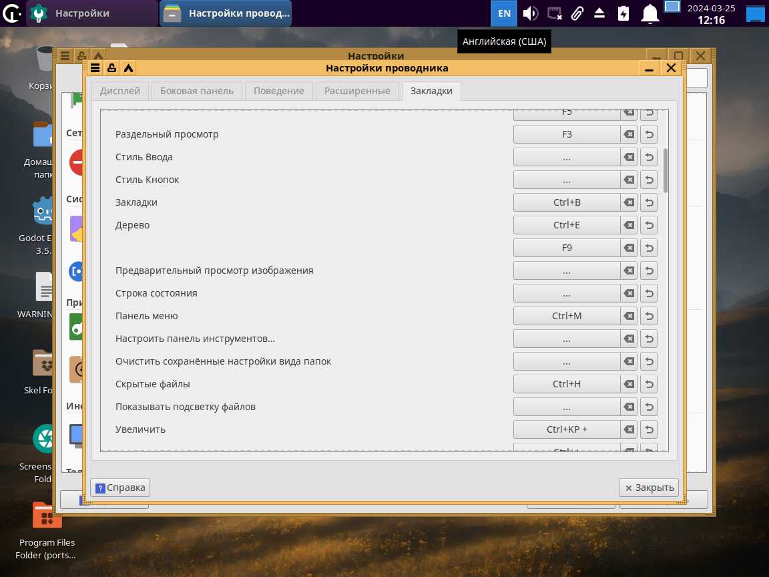This screenshot has width=769, height=577.
Task: Click the Ctrl+M shortcut button
Action: click(x=567, y=316)
